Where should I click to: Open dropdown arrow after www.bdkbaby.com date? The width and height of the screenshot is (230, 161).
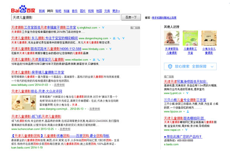[50, 85]
